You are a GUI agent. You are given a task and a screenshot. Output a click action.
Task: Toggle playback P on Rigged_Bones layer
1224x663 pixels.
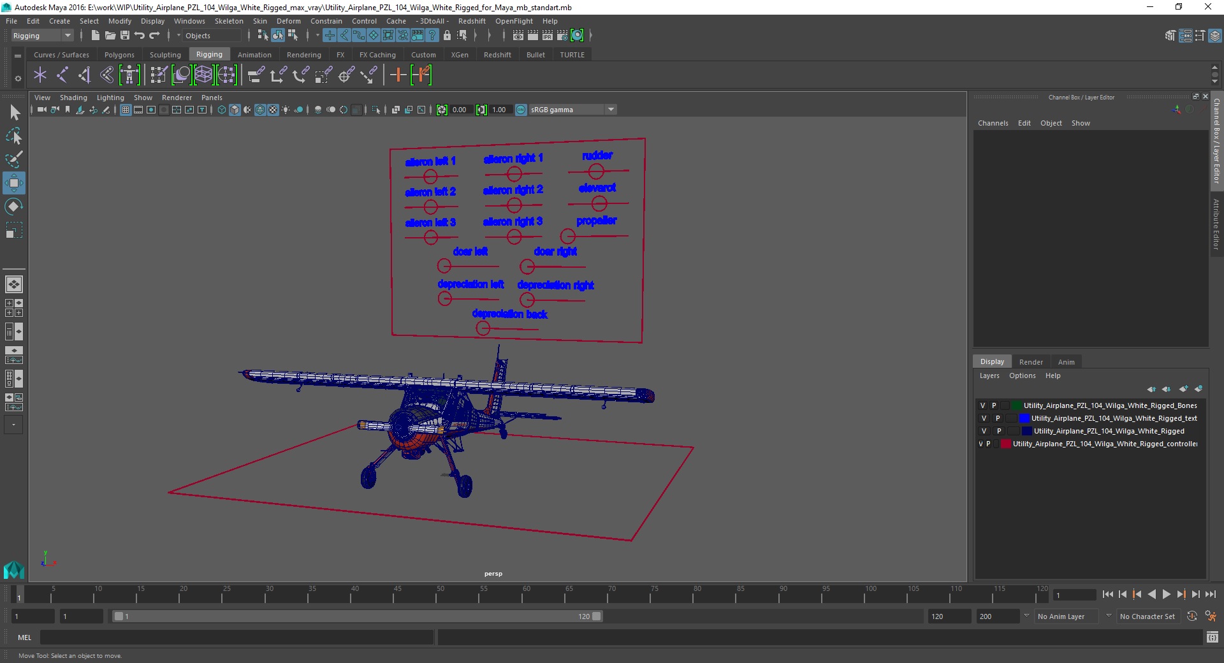coord(994,405)
